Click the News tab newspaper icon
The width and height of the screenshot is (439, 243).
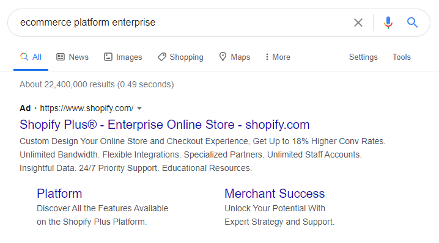61,57
